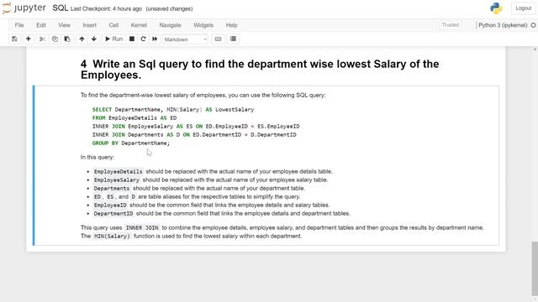Click the Trusted notebook indicator
This screenshot has height=302, width=538.
click(x=451, y=25)
